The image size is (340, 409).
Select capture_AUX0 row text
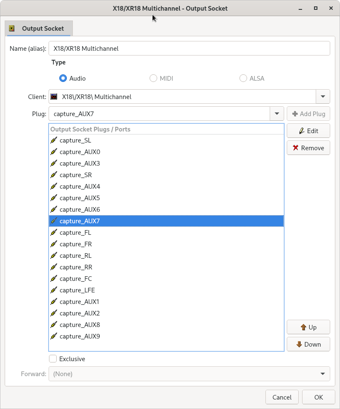point(80,152)
